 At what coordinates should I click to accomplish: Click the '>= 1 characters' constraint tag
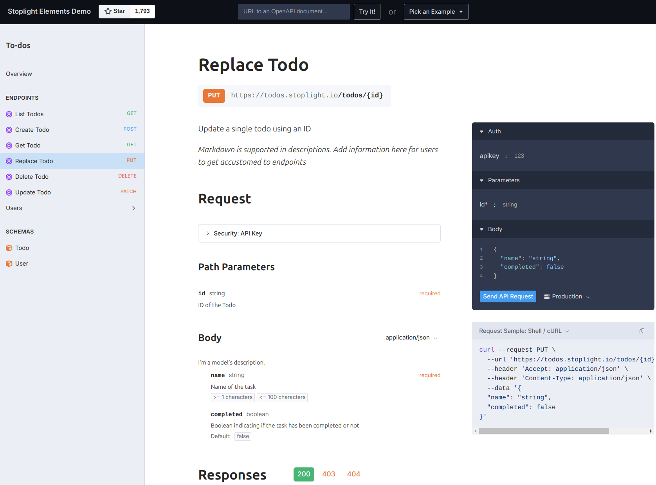click(233, 397)
